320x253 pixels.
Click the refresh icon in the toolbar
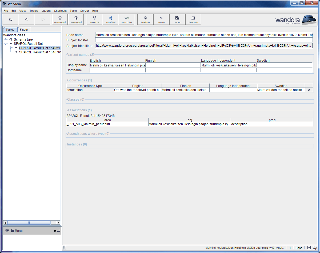10,19
